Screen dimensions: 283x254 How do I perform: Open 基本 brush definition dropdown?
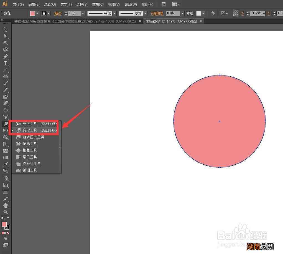point(145,13)
